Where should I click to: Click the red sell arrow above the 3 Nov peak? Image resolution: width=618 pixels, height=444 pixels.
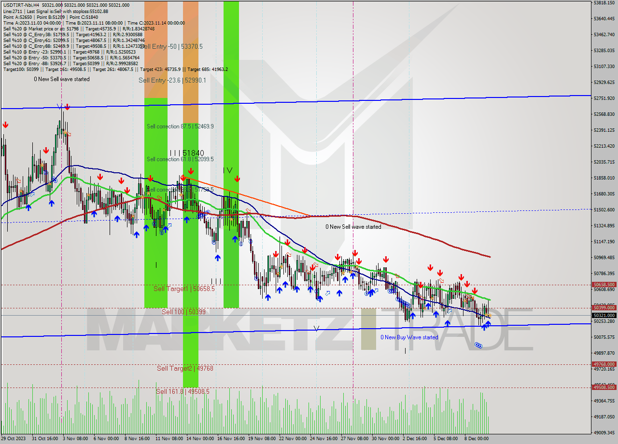pyautogui.click(x=67, y=107)
